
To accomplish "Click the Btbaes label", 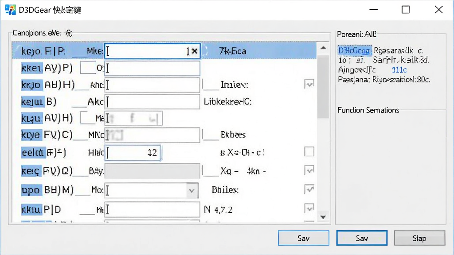I will [x=233, y=135].
